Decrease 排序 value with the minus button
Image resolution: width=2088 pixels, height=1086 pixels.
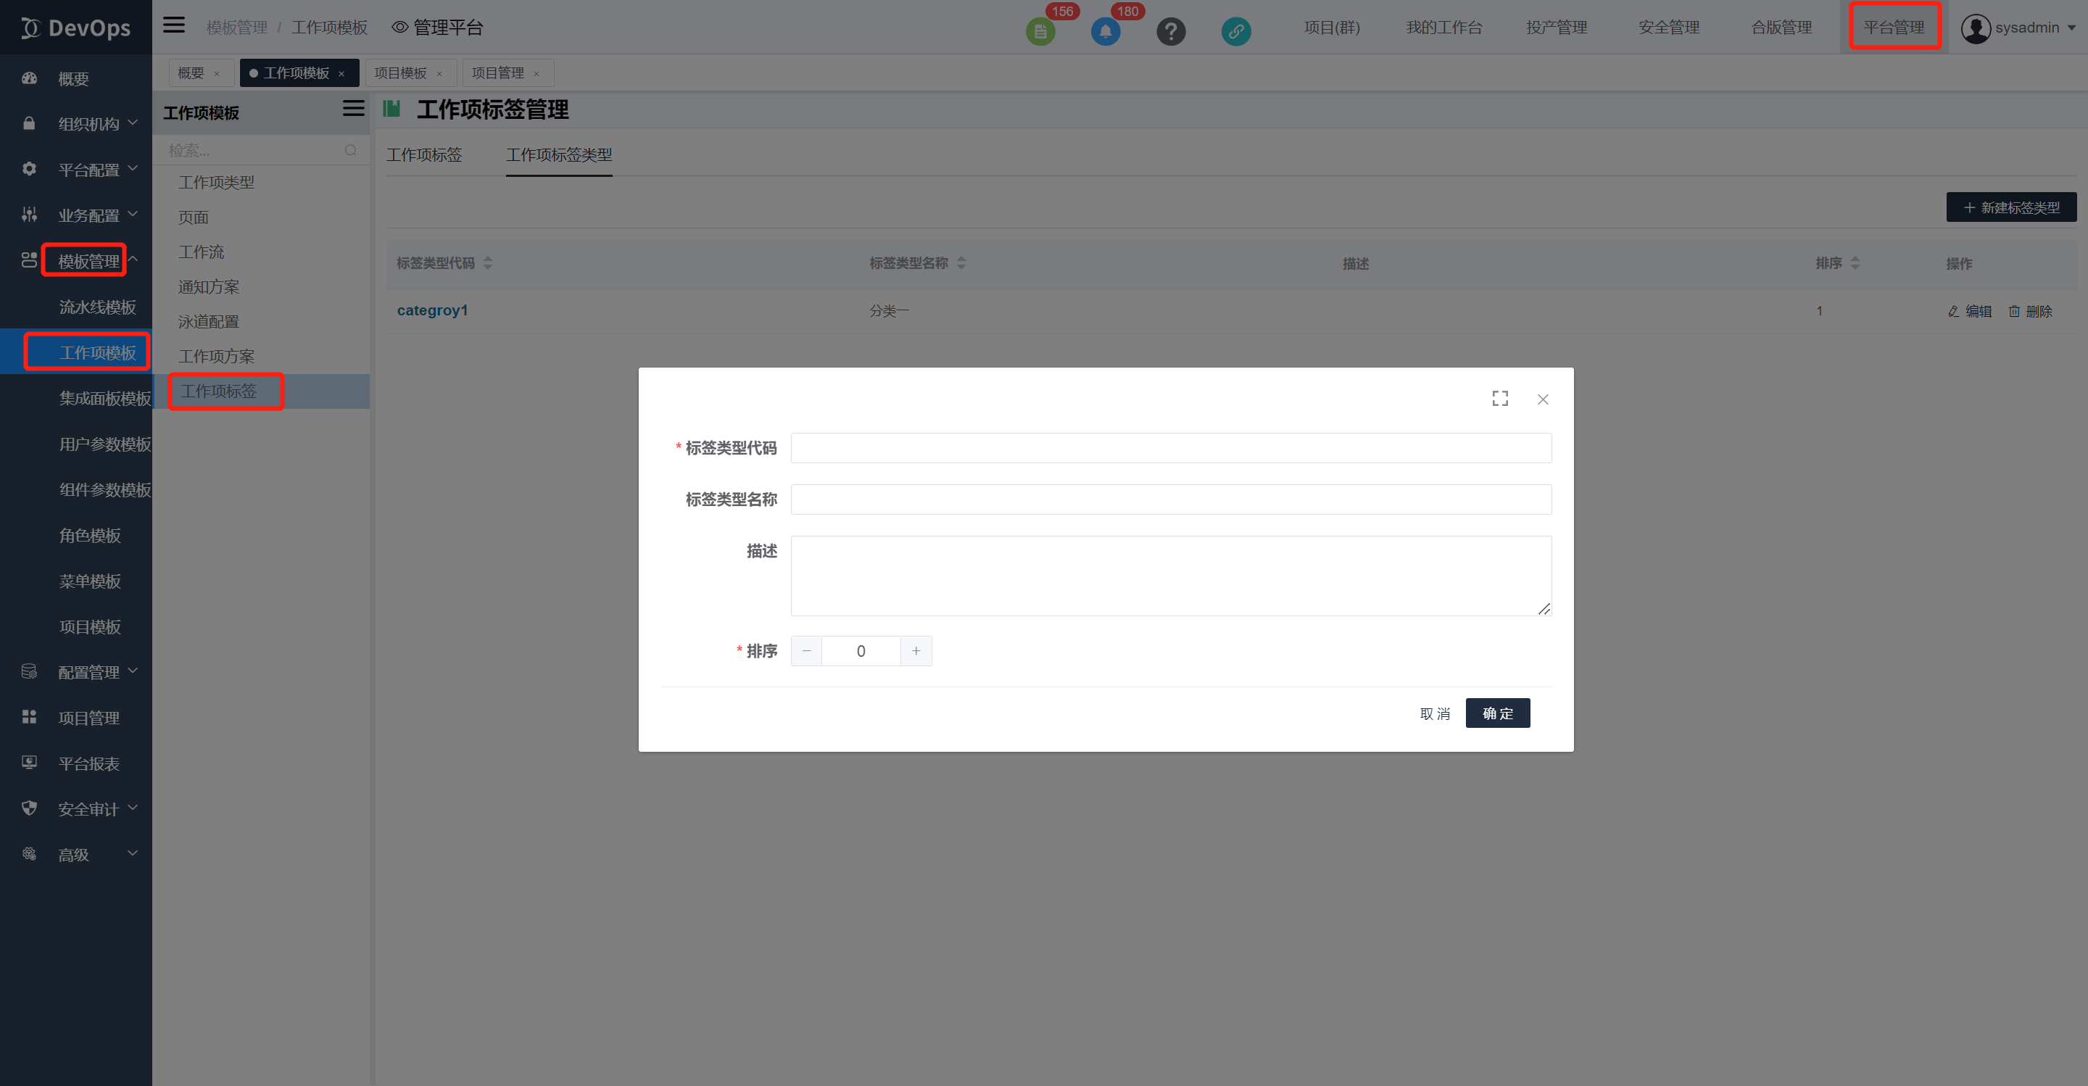coord(806,651)
